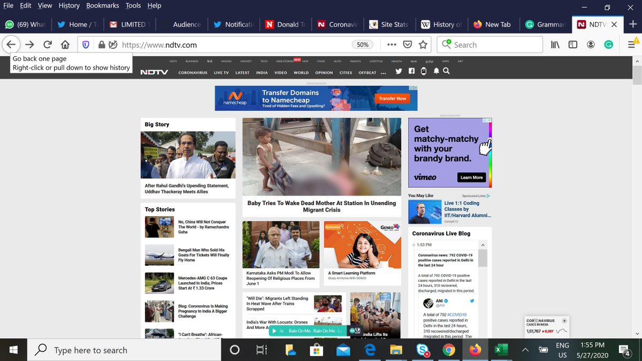The image size is (642, 361).
Task: Open page actions three-dot menu
Action: point(392,45)
